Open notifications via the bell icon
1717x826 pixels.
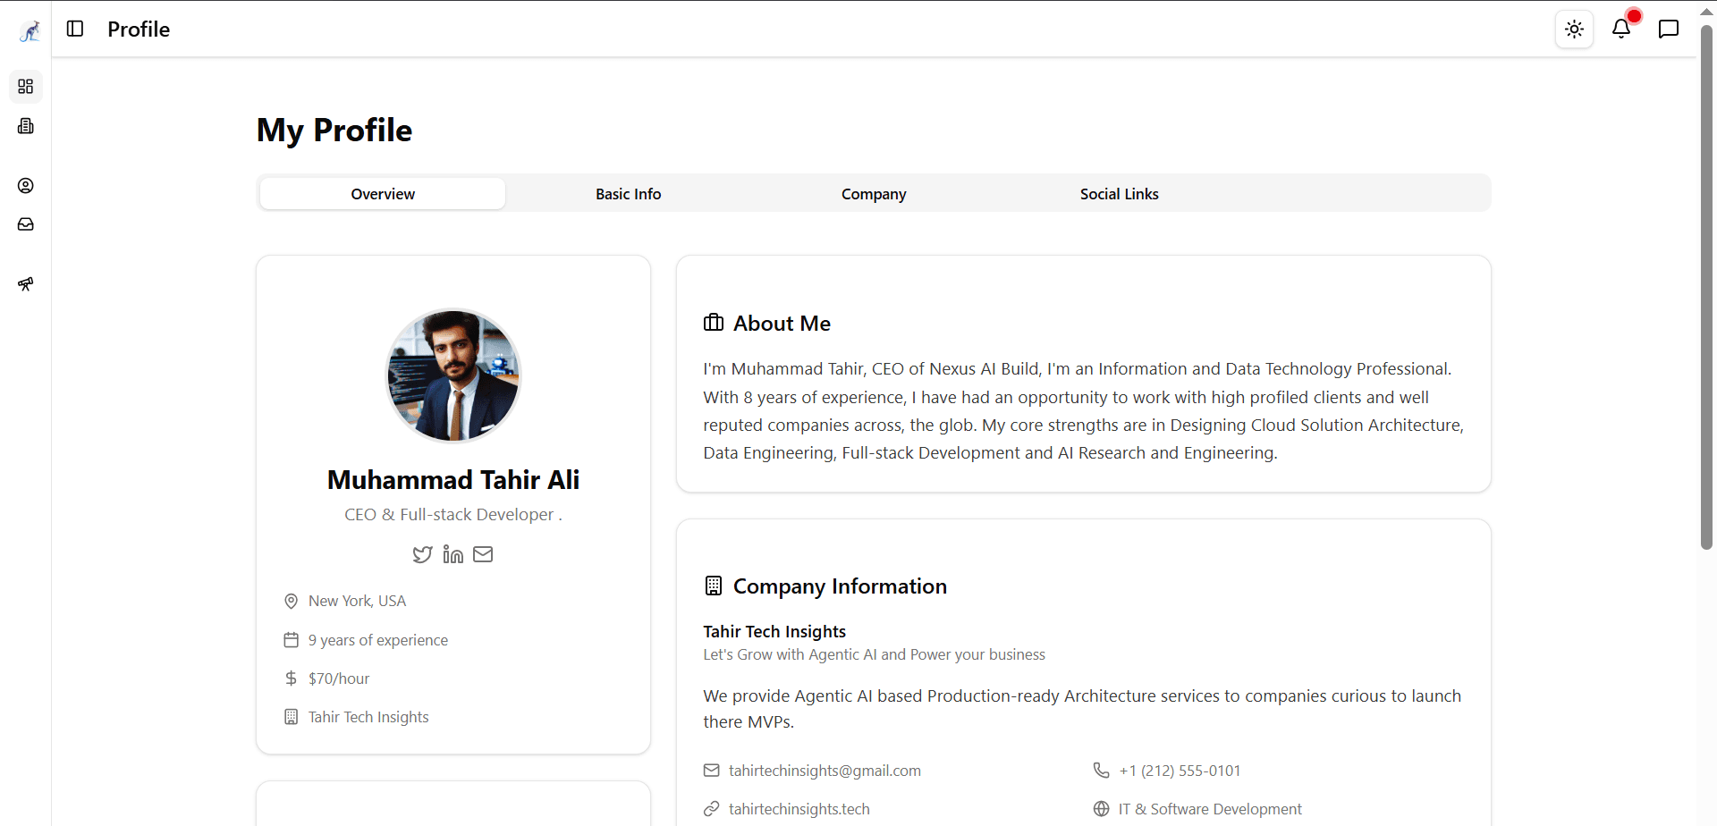pos(1621,29)
